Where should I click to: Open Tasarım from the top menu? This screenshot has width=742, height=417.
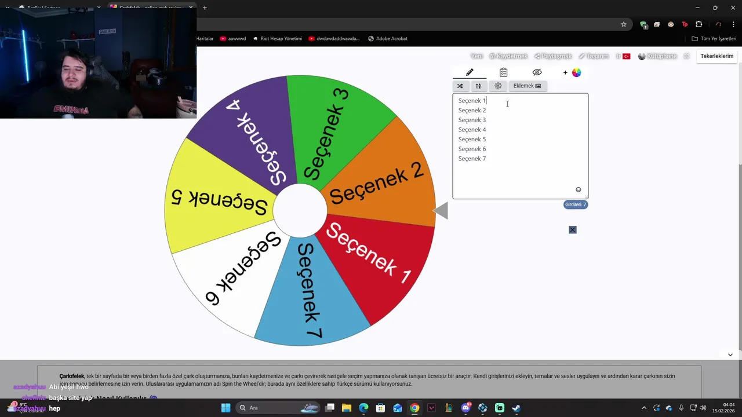(594, 56)
